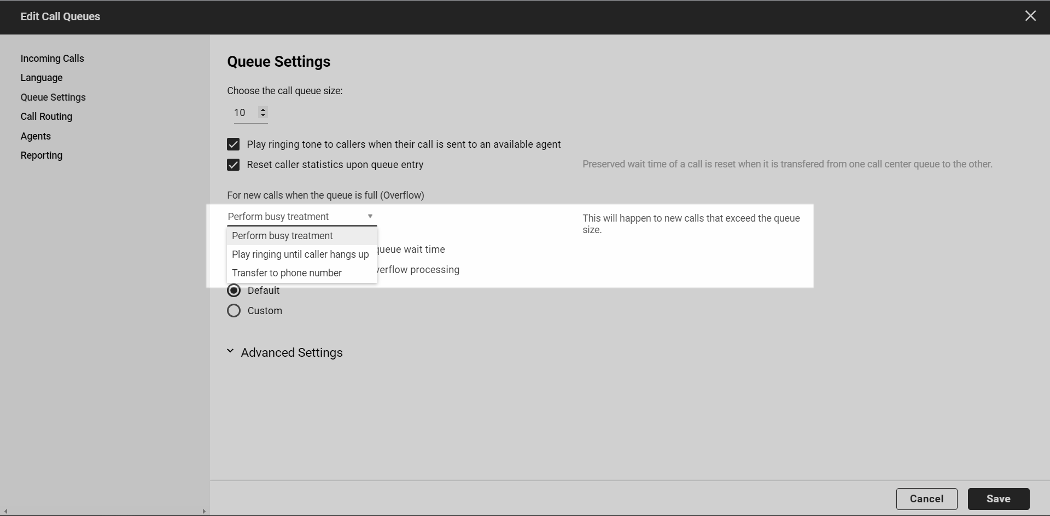
Task: Save the queue settings
Action: pyautogui.click(x=998, y=498)
